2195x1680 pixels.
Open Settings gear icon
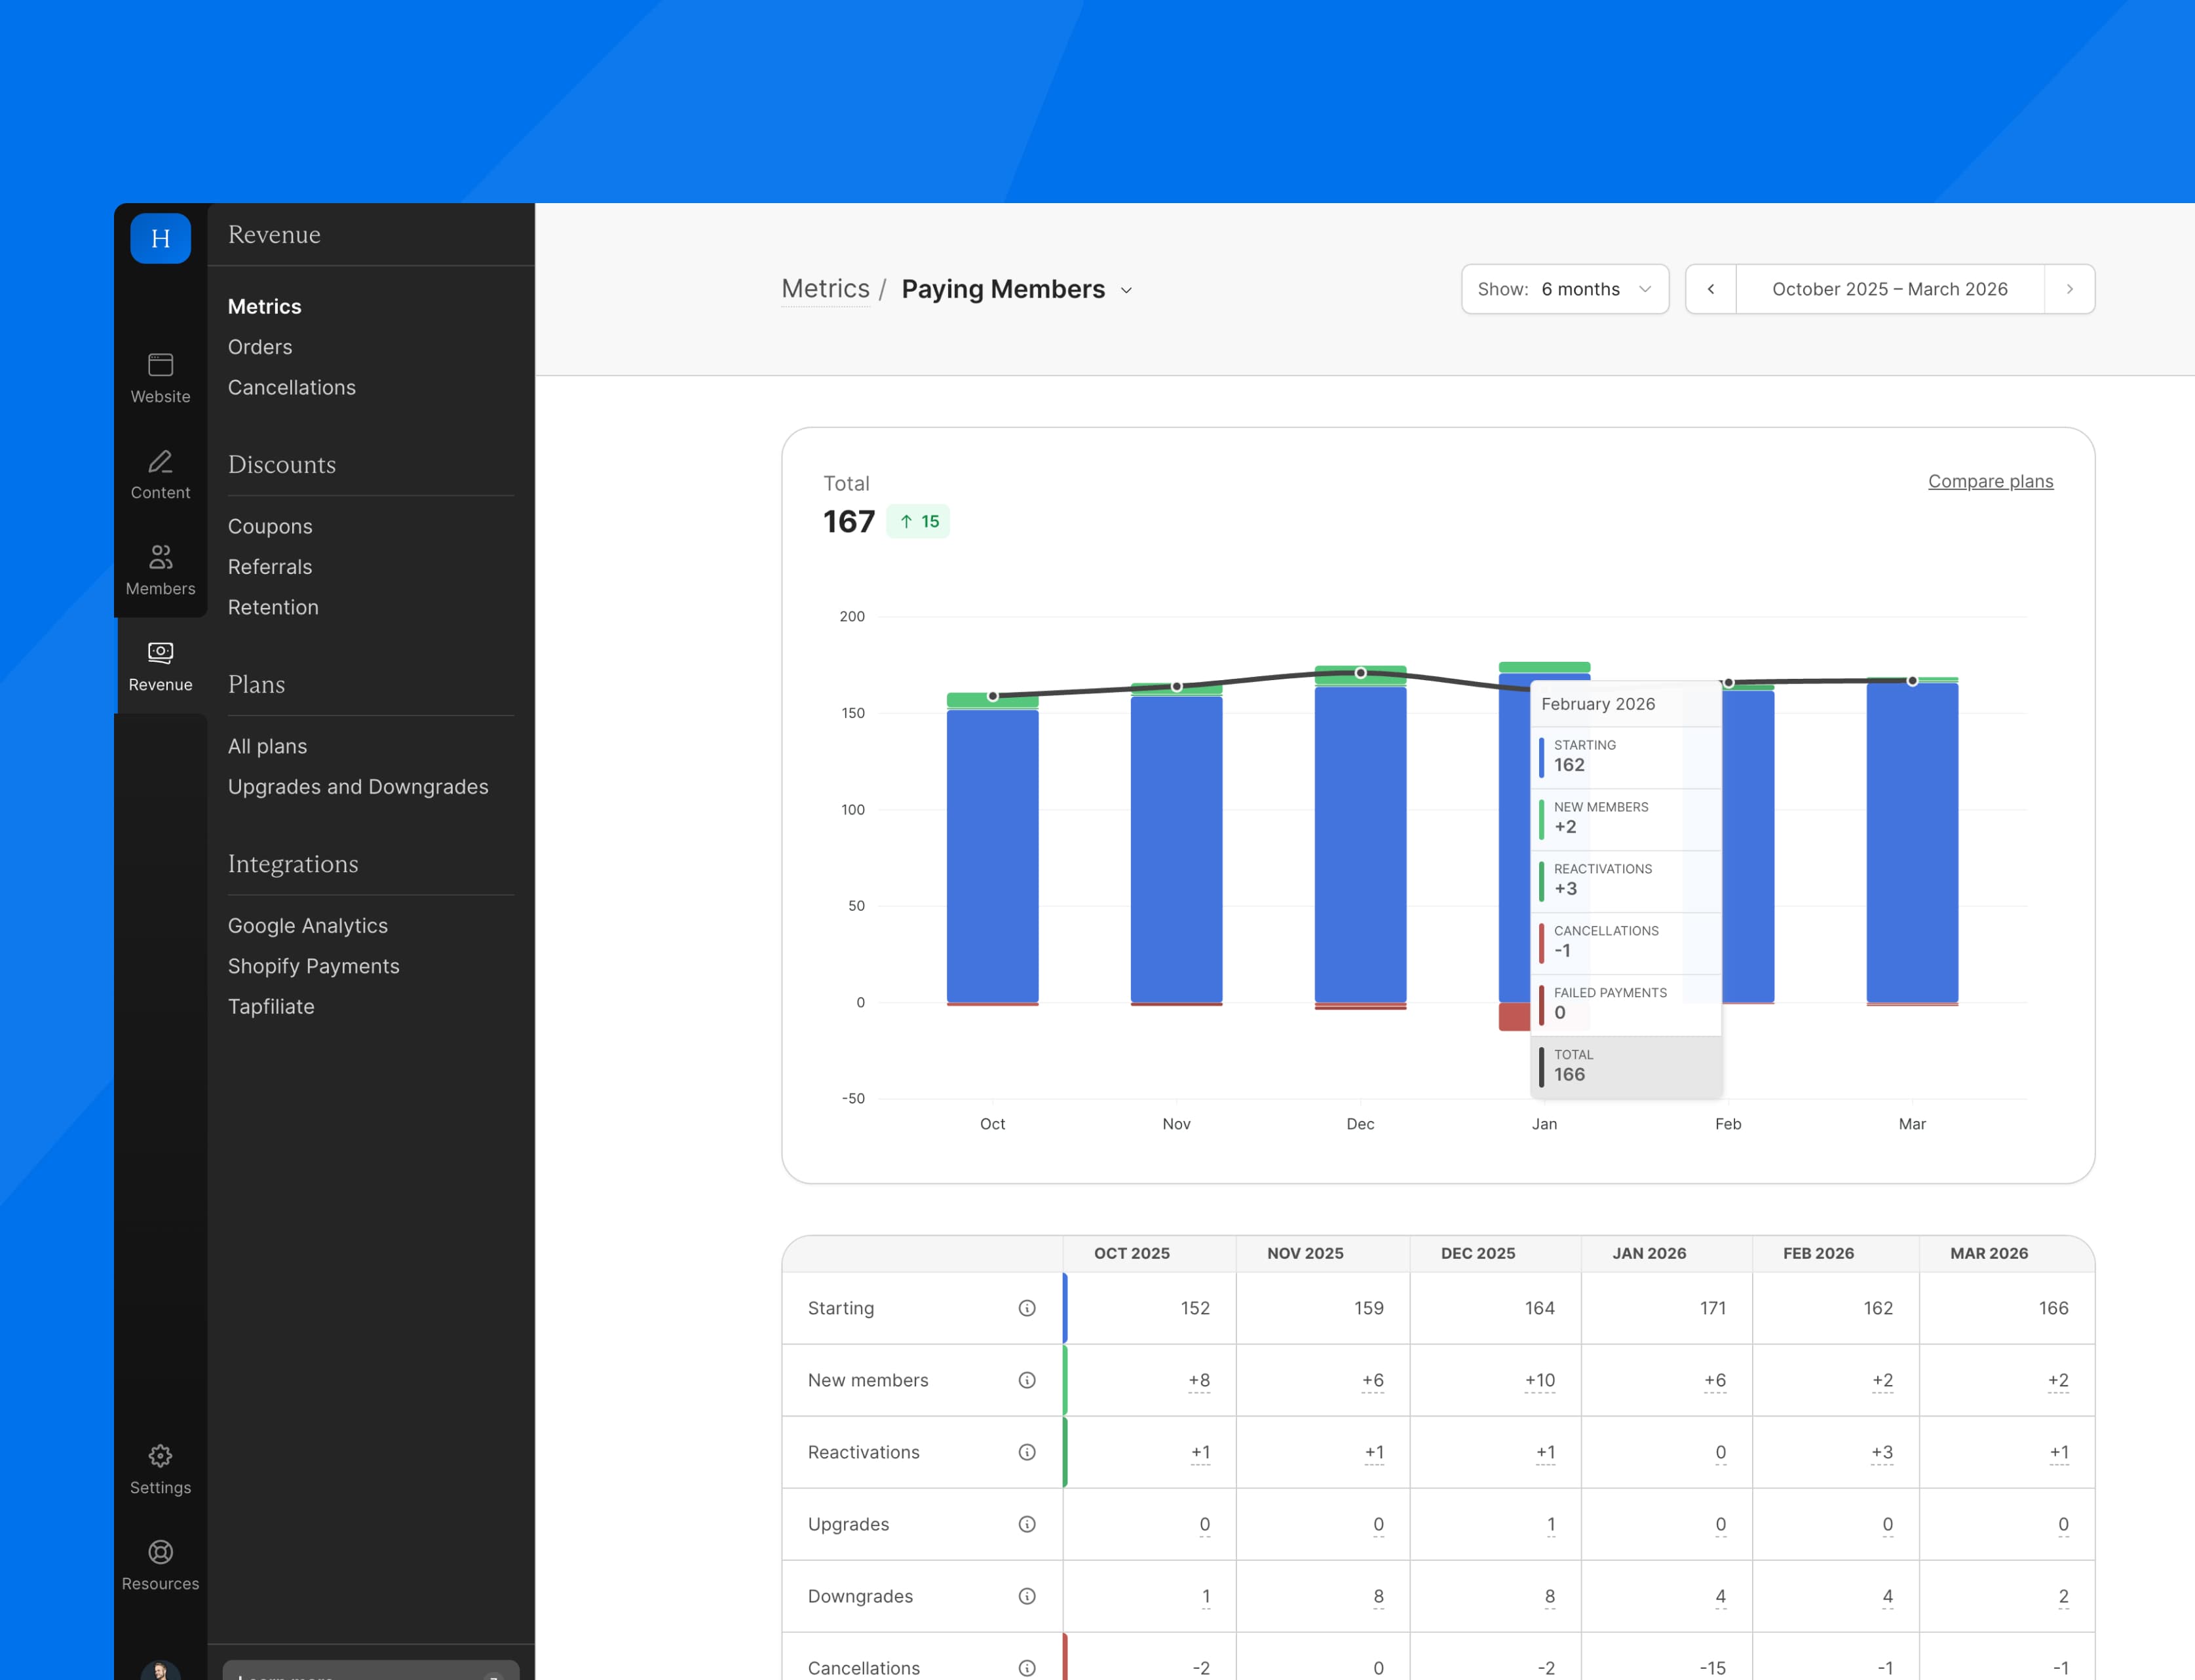coord(160,1456)
